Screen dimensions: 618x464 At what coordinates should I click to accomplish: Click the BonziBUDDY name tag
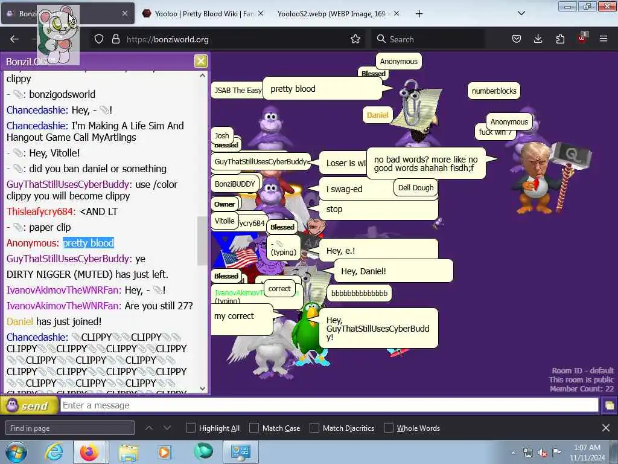pyautogui.click(x=235, y=184)
